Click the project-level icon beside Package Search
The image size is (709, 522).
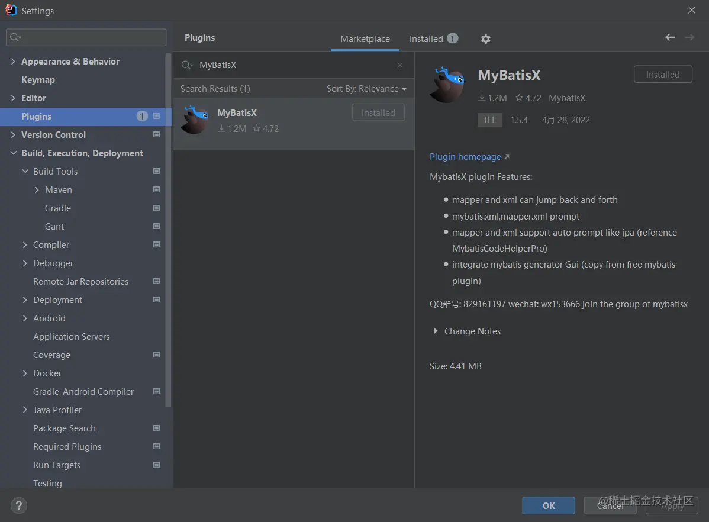click(x=156, y=428)
